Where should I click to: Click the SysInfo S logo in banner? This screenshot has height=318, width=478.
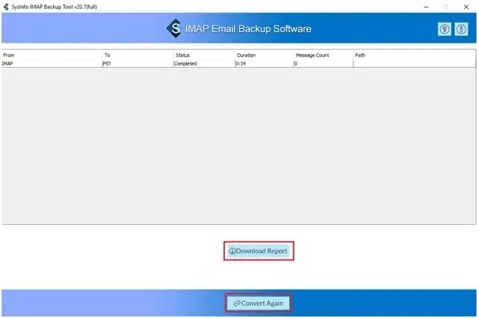(x=174, y=29)
